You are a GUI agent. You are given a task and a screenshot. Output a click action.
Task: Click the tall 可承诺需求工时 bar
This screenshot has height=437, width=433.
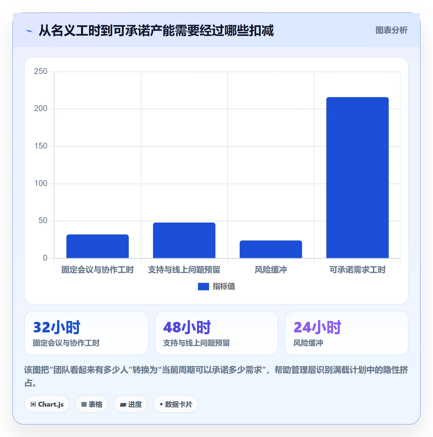click(x=357, y=178)
